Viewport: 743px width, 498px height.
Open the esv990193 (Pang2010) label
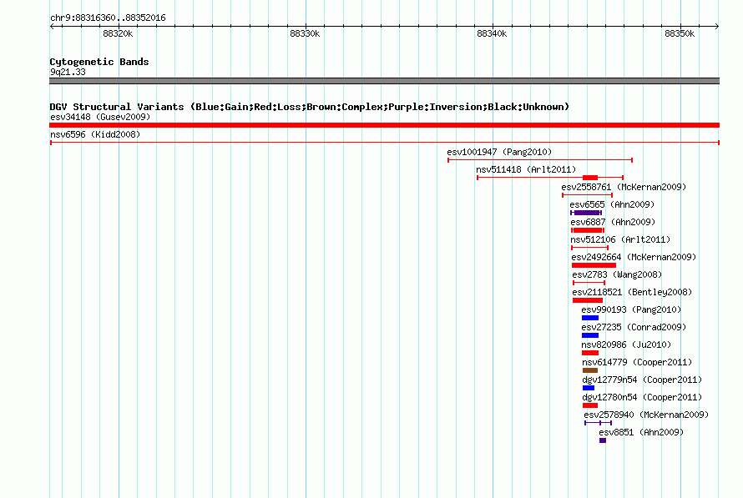pos(631,309)
